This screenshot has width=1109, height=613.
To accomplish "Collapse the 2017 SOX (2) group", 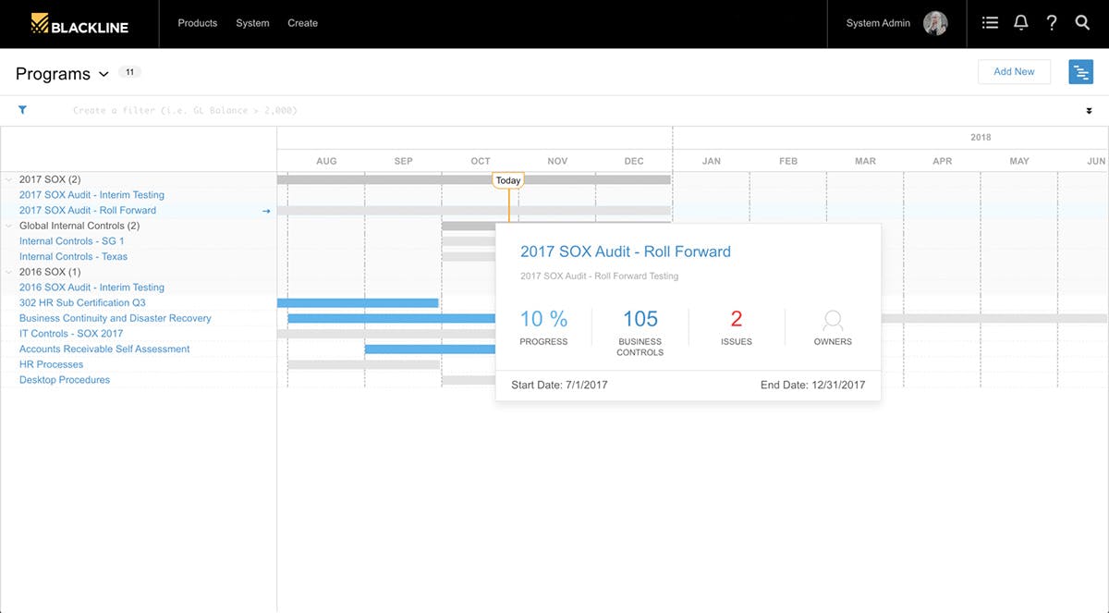I will pyautogui.click(x=9, y=179).
